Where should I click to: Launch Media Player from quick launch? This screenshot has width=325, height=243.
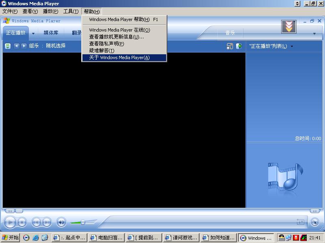click(x=26, y=238)
